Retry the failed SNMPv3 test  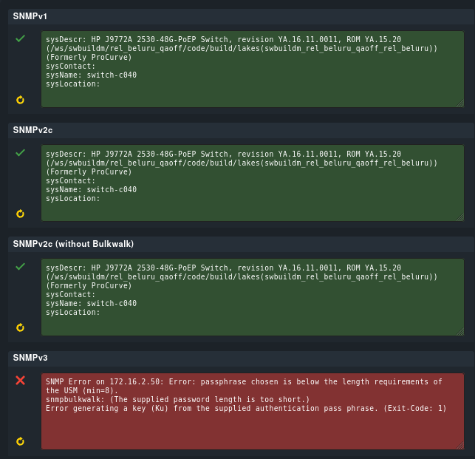click(x=21, y=441)
